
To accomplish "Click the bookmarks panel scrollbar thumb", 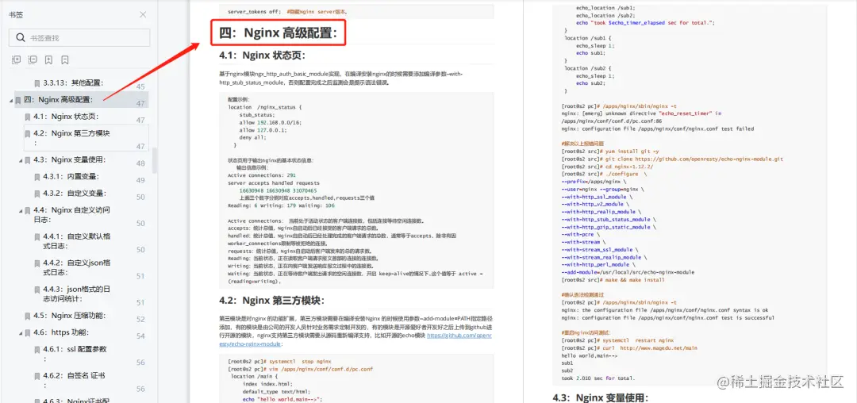I will (x=155, y=159).
